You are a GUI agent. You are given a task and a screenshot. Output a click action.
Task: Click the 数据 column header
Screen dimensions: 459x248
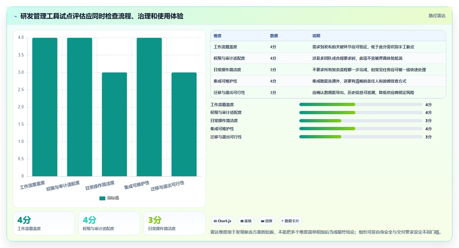point(274,36)
